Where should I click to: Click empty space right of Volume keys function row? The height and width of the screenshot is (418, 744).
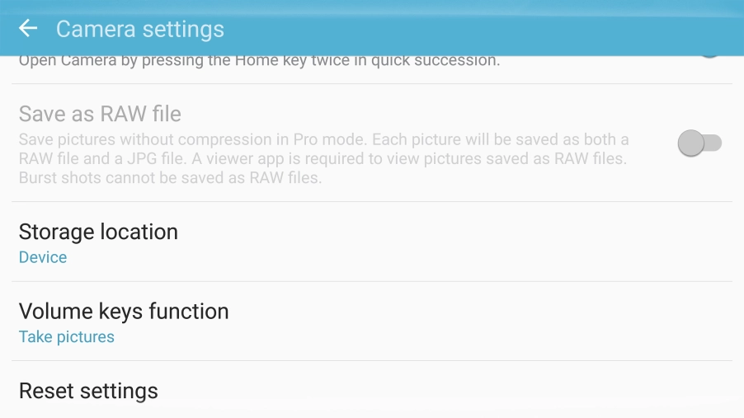pyautogui.click(x=495, y=322)
